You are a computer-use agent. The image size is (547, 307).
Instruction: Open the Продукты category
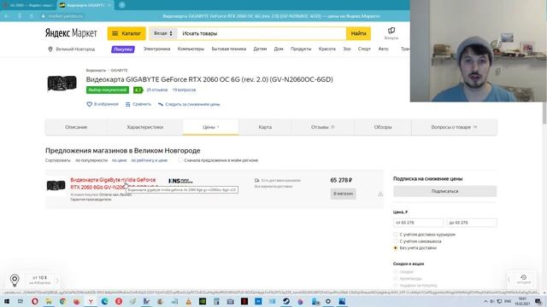[x=301, y=49]
